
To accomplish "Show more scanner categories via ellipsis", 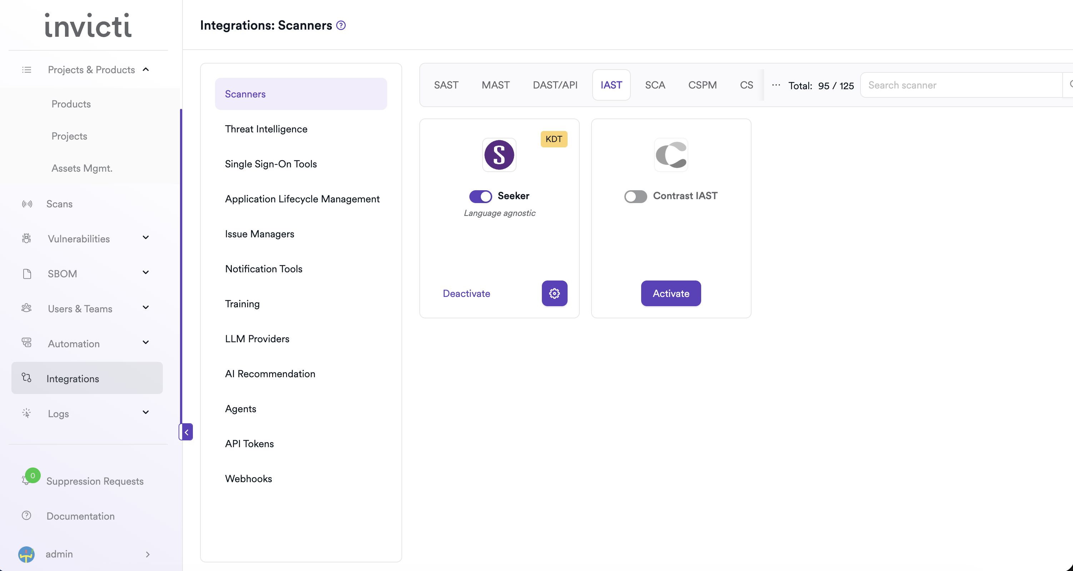I will point(775,85).
